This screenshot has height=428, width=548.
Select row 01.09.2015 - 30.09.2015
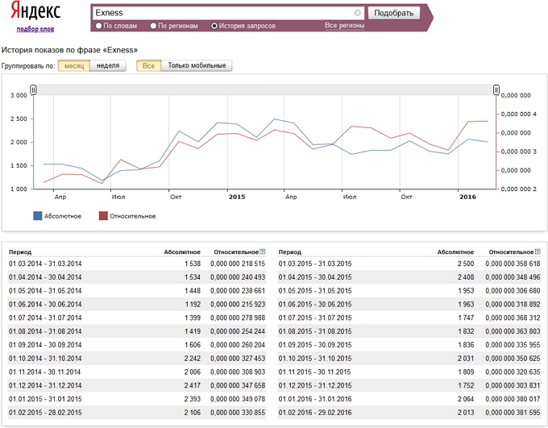point(409,345)
